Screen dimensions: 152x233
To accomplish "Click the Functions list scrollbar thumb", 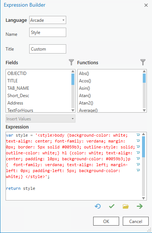I will click(144, 78).
